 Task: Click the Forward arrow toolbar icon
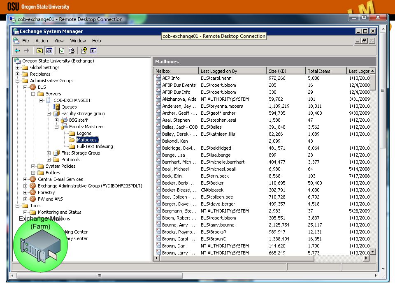[x=27, y=51]
